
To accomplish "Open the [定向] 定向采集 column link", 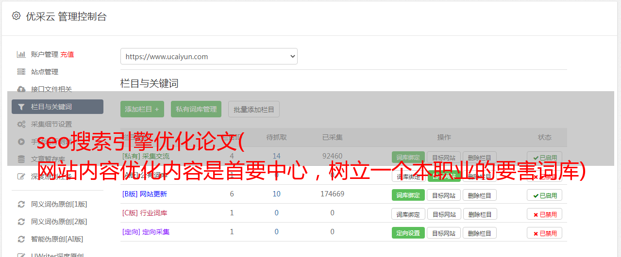I will 146,232.
